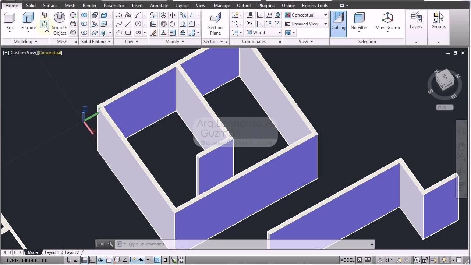Switch to the Annotate ribbon tab
The height and width of the screenshot is (265, 471).
click(159, 6)
